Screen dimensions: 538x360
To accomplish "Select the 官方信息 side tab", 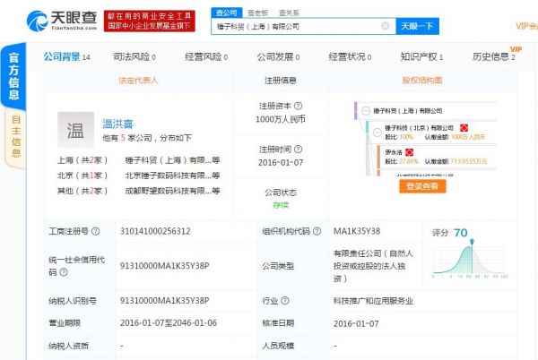I will pos(13,76).
